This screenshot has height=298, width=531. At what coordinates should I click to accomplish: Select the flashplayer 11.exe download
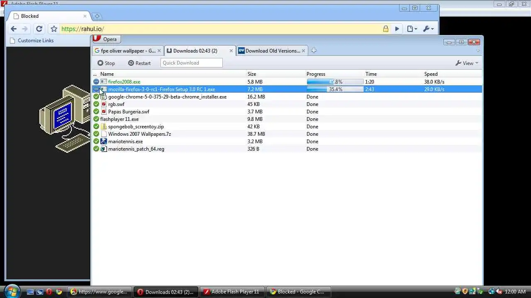click(287, 119)
